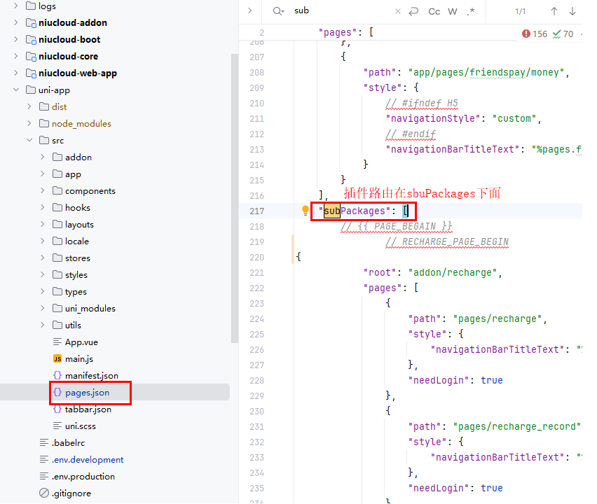The image size is (597, 504).
Task: Open search history magnifier icon
Action: click(278, 11)
